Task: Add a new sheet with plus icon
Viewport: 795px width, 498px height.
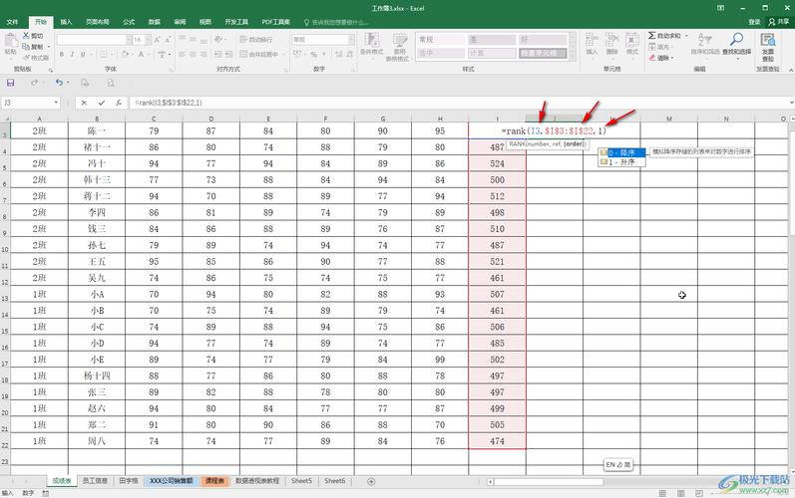Action: [x=371, y=481]
